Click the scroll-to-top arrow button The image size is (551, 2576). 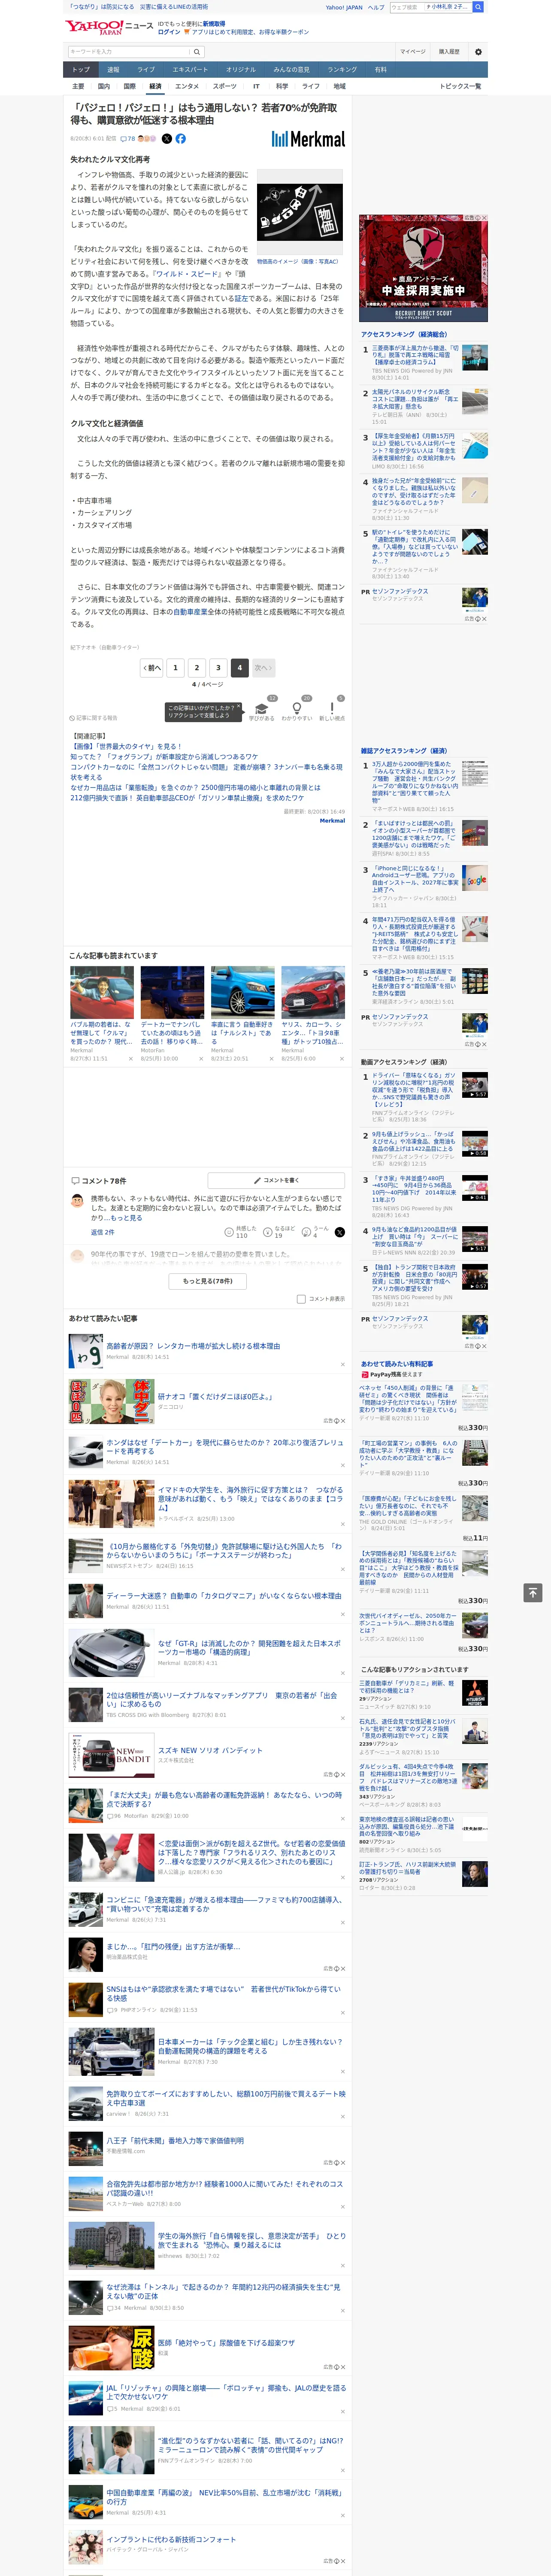point(533,1593)
